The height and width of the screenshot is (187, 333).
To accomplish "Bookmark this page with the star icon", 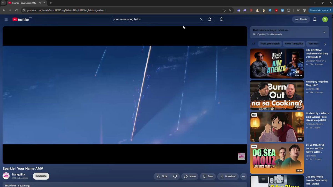I will tap(230, 10).
